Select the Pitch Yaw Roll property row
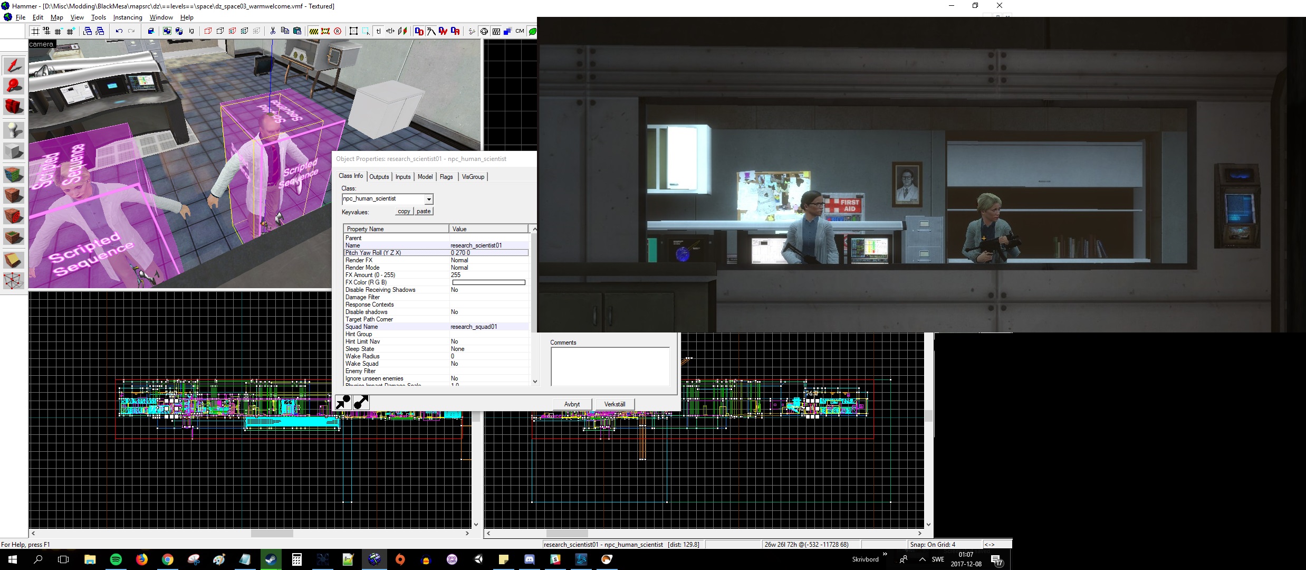The width and height of the screenshot is (1306, 570). point(436,253)
